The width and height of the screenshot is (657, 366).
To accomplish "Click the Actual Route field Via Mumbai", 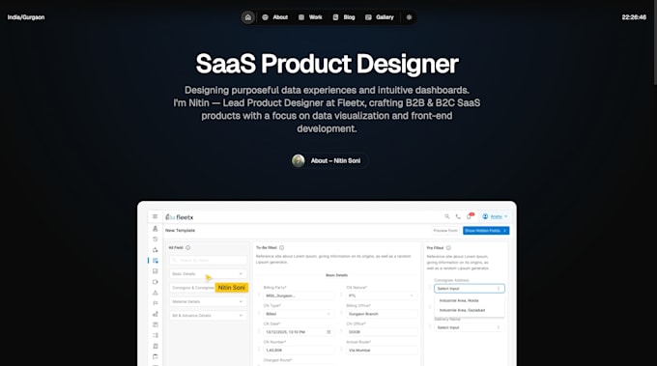I will pyautogui.click(x=382, y=351).
